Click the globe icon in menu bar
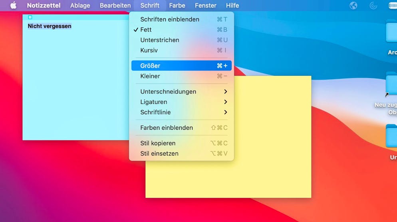This screenshot has width=397, height=222. pyautogui.click(x=353, y=6)
